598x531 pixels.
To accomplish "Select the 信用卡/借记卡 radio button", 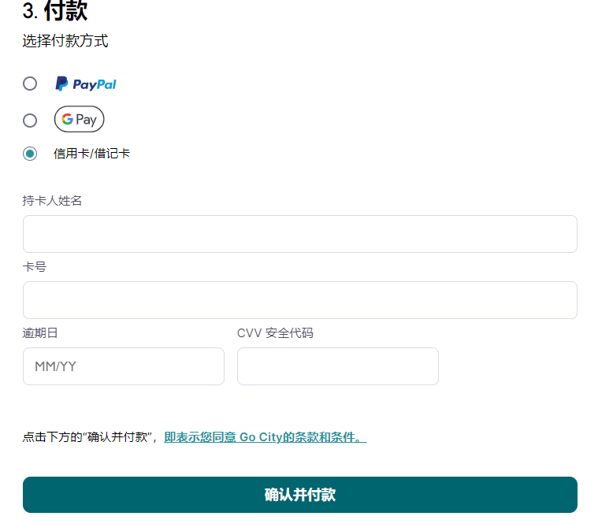I will (30, 154).
